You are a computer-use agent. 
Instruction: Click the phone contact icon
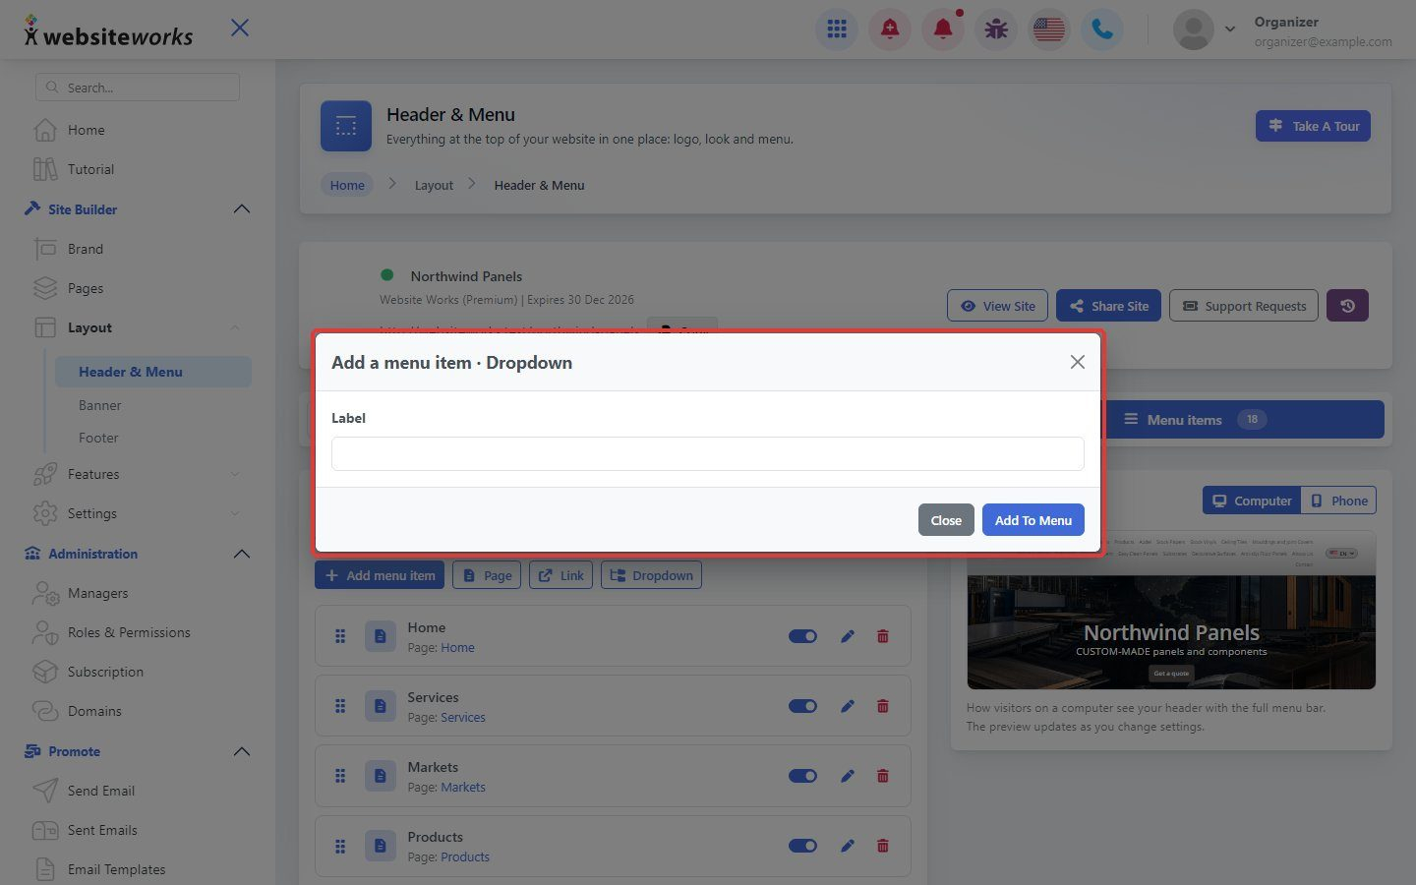[1102, 29]
